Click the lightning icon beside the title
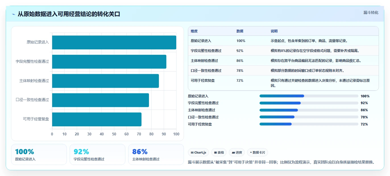Viewport: 390px width, 176px height. [14, 14]
